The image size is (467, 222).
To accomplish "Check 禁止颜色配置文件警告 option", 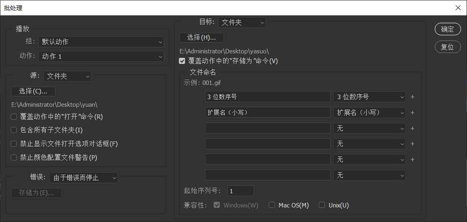I will pos(14,157).
